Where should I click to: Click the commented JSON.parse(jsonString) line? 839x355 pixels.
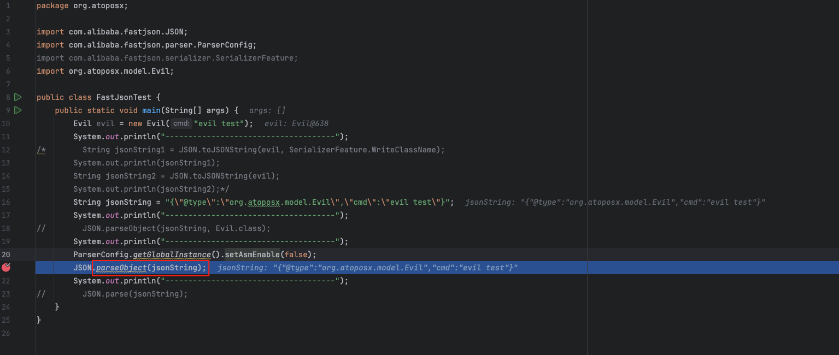pos(134,294)
